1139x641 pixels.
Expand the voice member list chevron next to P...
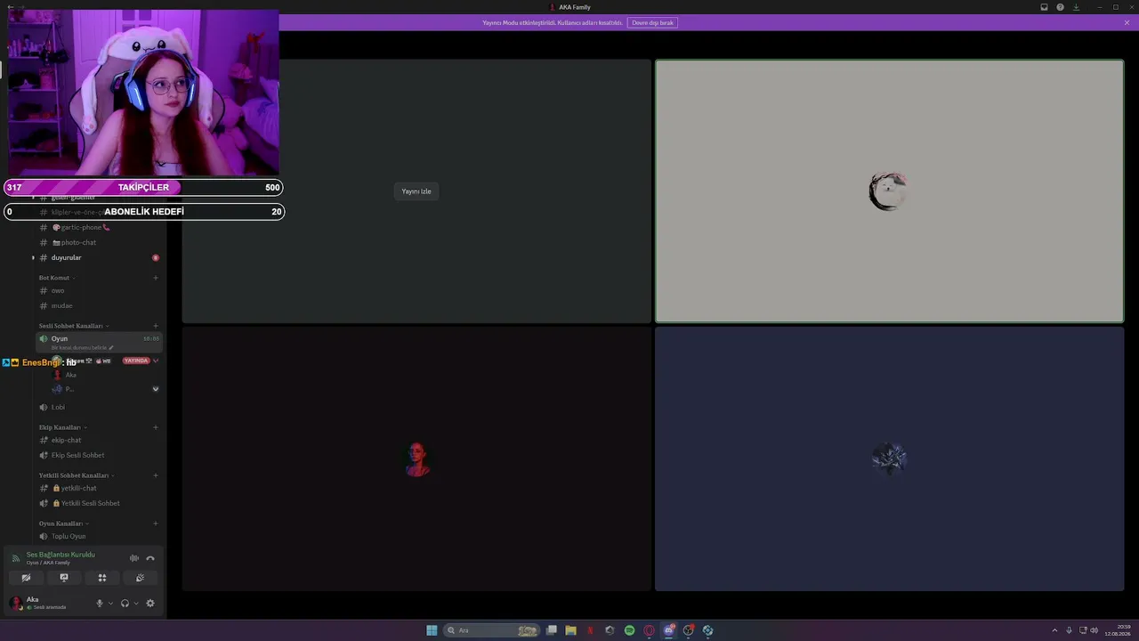click(x=156, y=389)
